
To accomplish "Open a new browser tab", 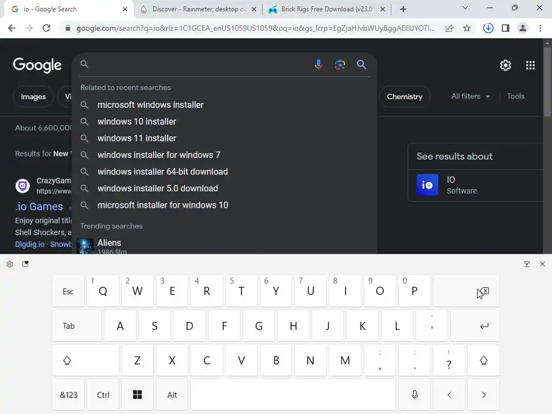I will pyautogui.click(x=403, y=9).
